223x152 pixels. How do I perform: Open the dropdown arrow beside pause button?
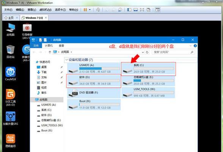(90, 9)
